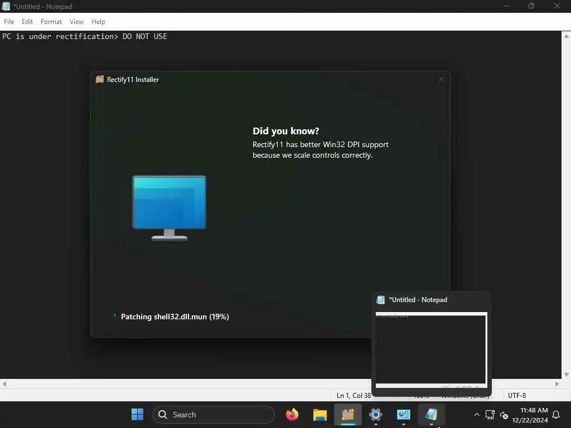This screenshot has width=571, height=428.
Task: Open the notification bell
Action: [556, 415]
